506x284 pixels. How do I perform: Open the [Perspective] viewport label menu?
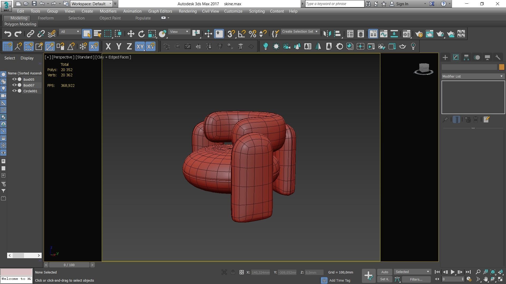[63, 57]
